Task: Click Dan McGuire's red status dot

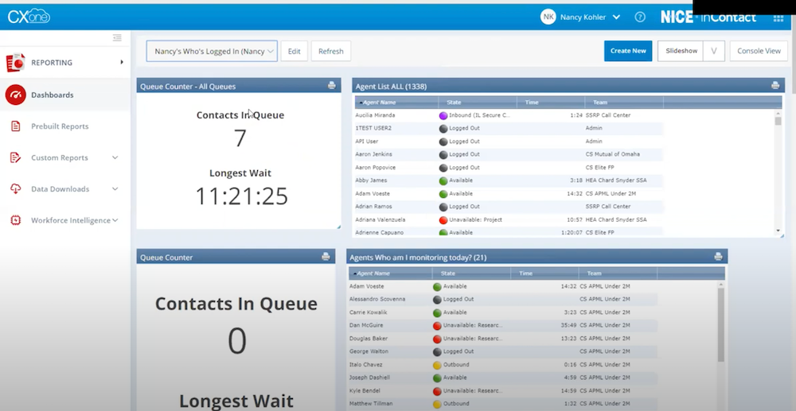Action: (437, 325)
